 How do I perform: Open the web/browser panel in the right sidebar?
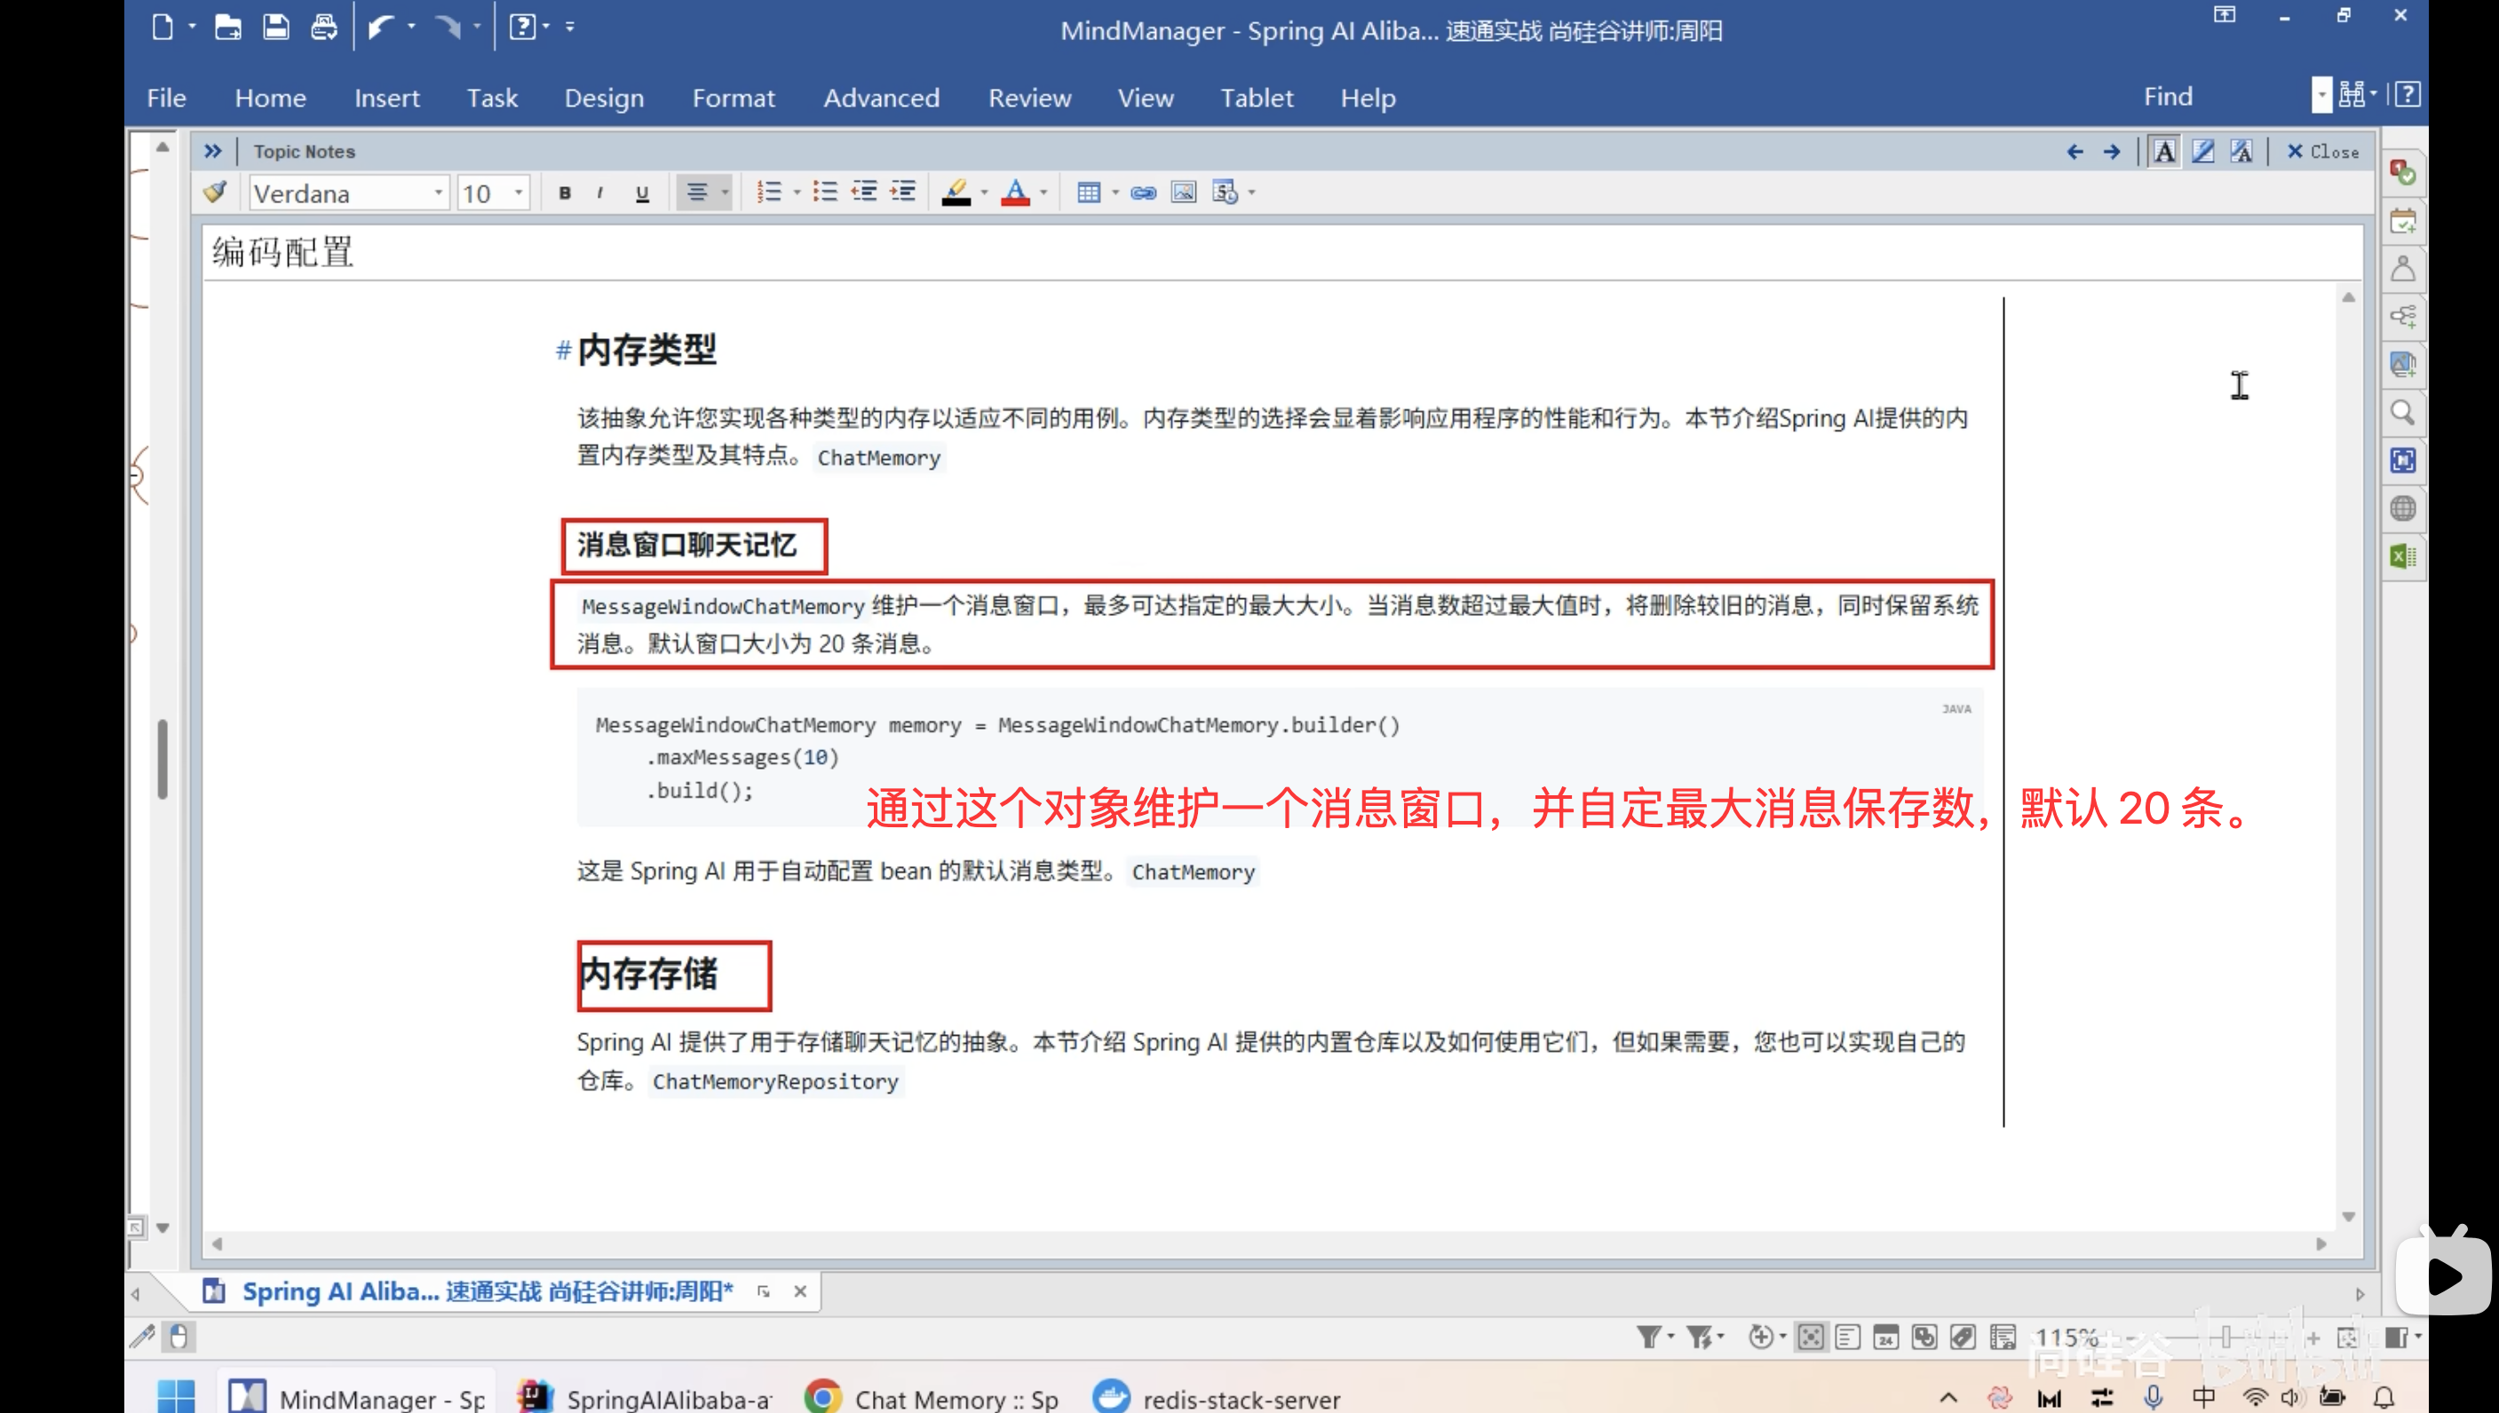coord(2404,508)
